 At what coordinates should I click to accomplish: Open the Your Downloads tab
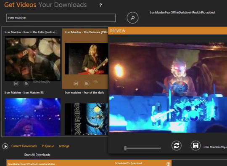point(63,5)
